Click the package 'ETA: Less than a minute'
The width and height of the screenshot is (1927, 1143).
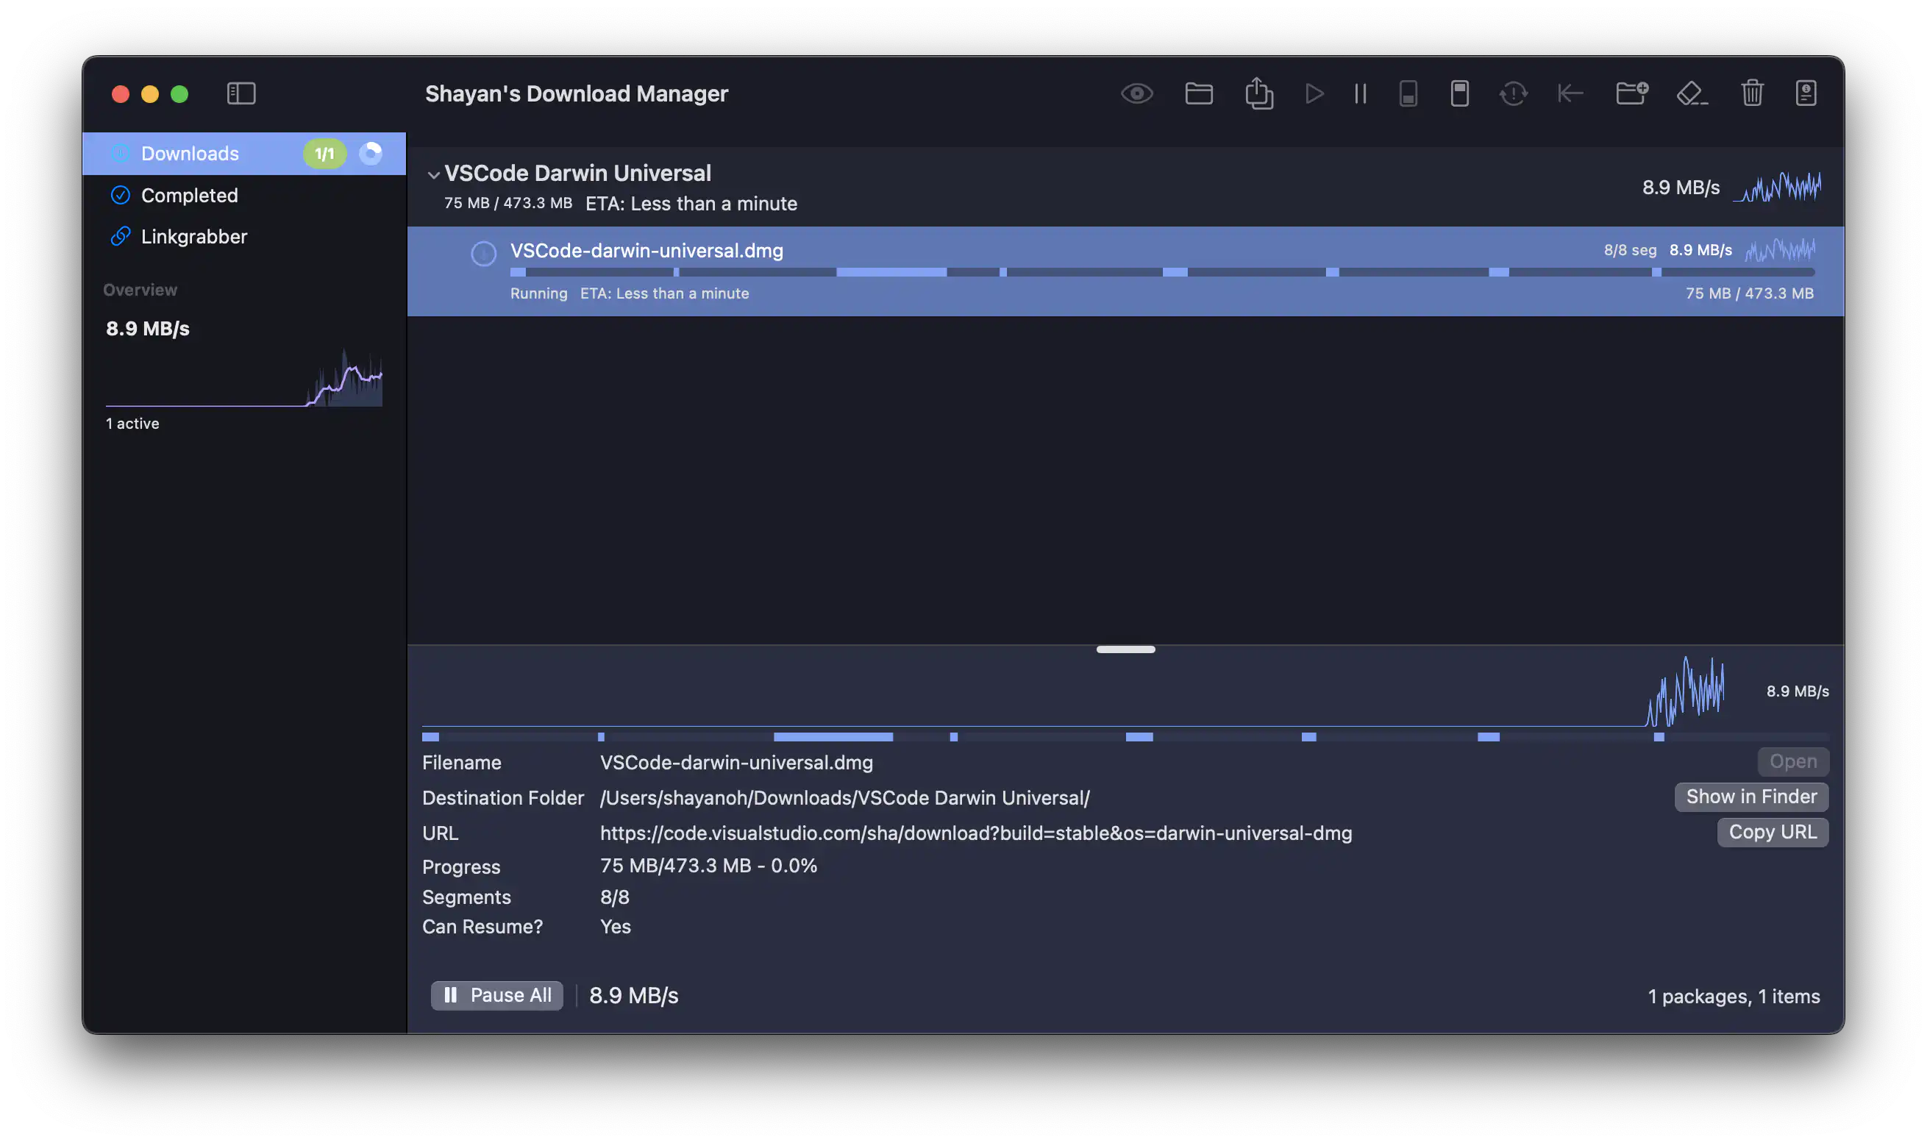pos(691,203)
